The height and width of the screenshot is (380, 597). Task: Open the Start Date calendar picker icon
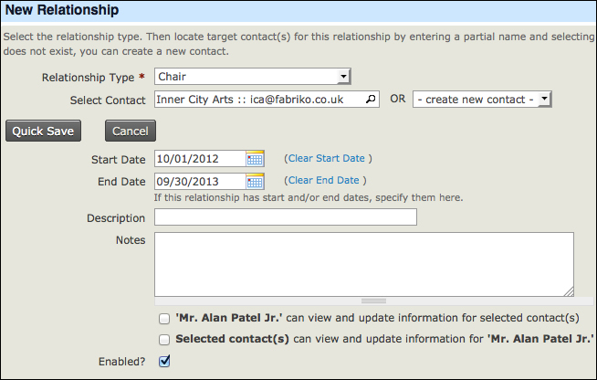[x=255, y=159]
